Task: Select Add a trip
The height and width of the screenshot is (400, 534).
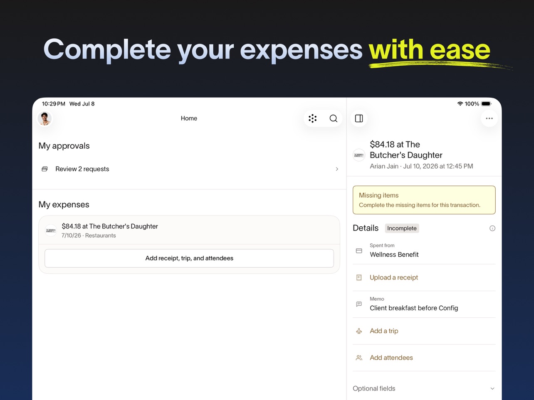Action: pos(384,331)
